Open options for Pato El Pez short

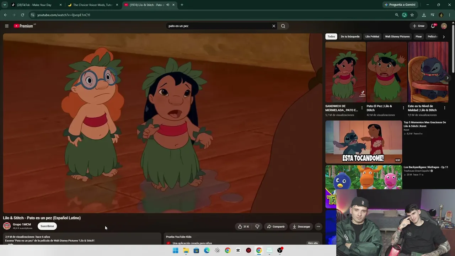403,108
